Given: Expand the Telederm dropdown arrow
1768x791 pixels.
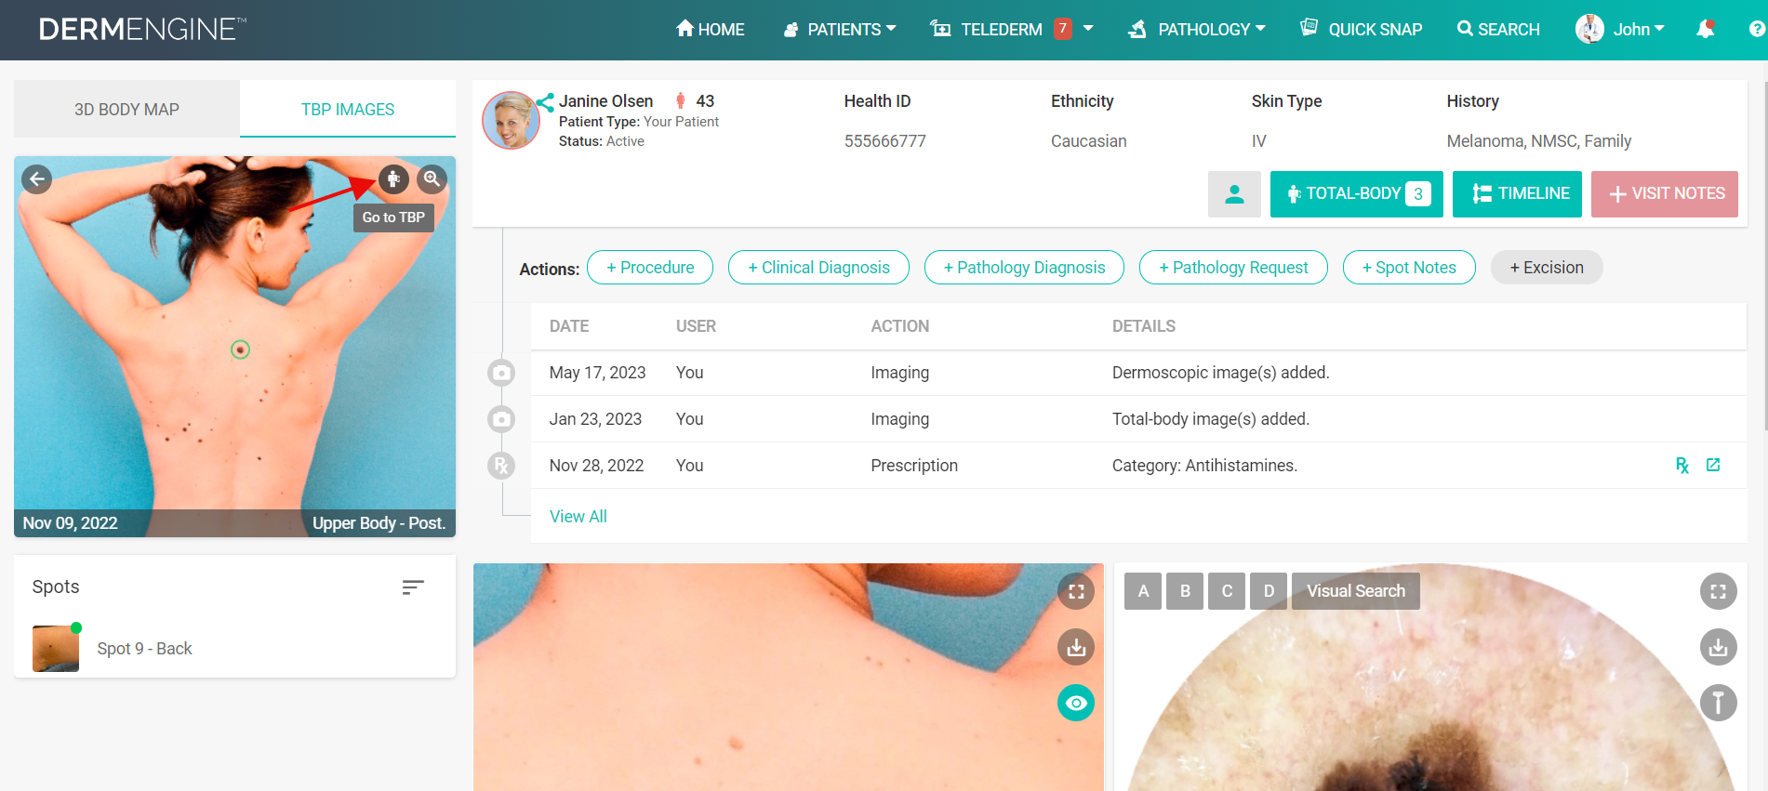Looking at the screenshot, I should pos(1088,29).
